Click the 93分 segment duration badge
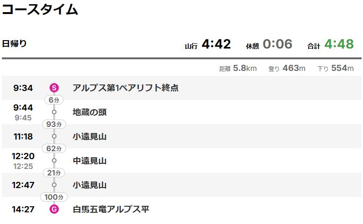Image resolution: width=363 pixels, height=224 pixels. tap(54, 124)
